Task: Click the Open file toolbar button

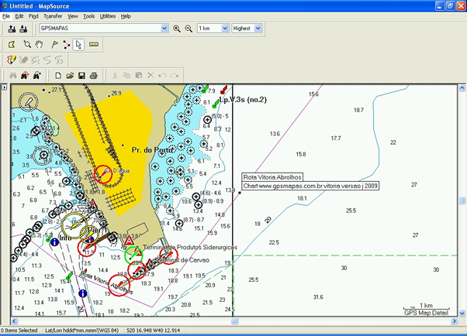Action: [x=69, y=75]
